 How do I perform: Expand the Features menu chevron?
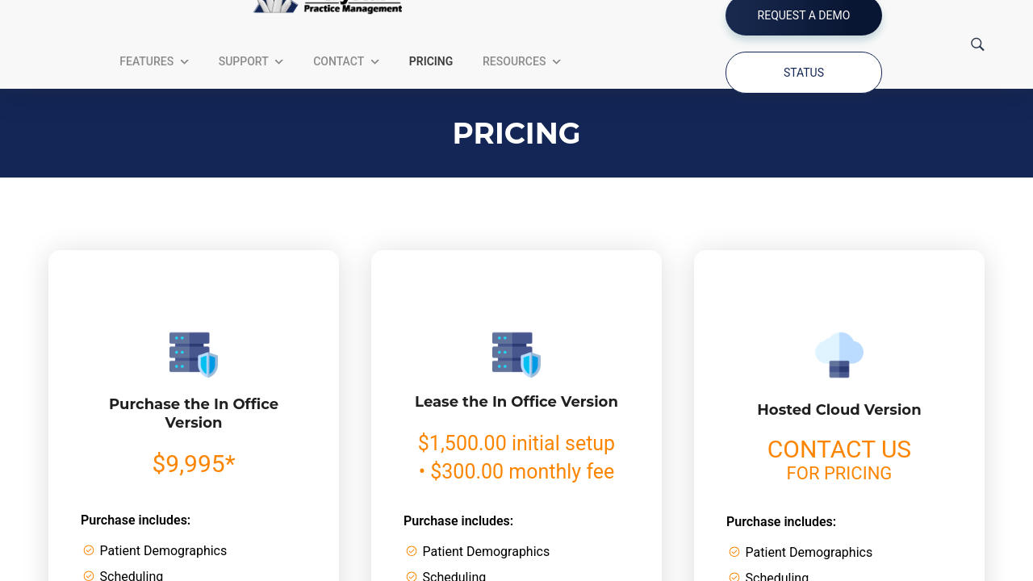(x=185, y=62)
